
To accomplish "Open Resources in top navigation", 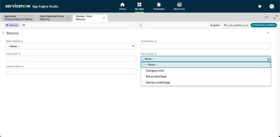I will point(179,6).
